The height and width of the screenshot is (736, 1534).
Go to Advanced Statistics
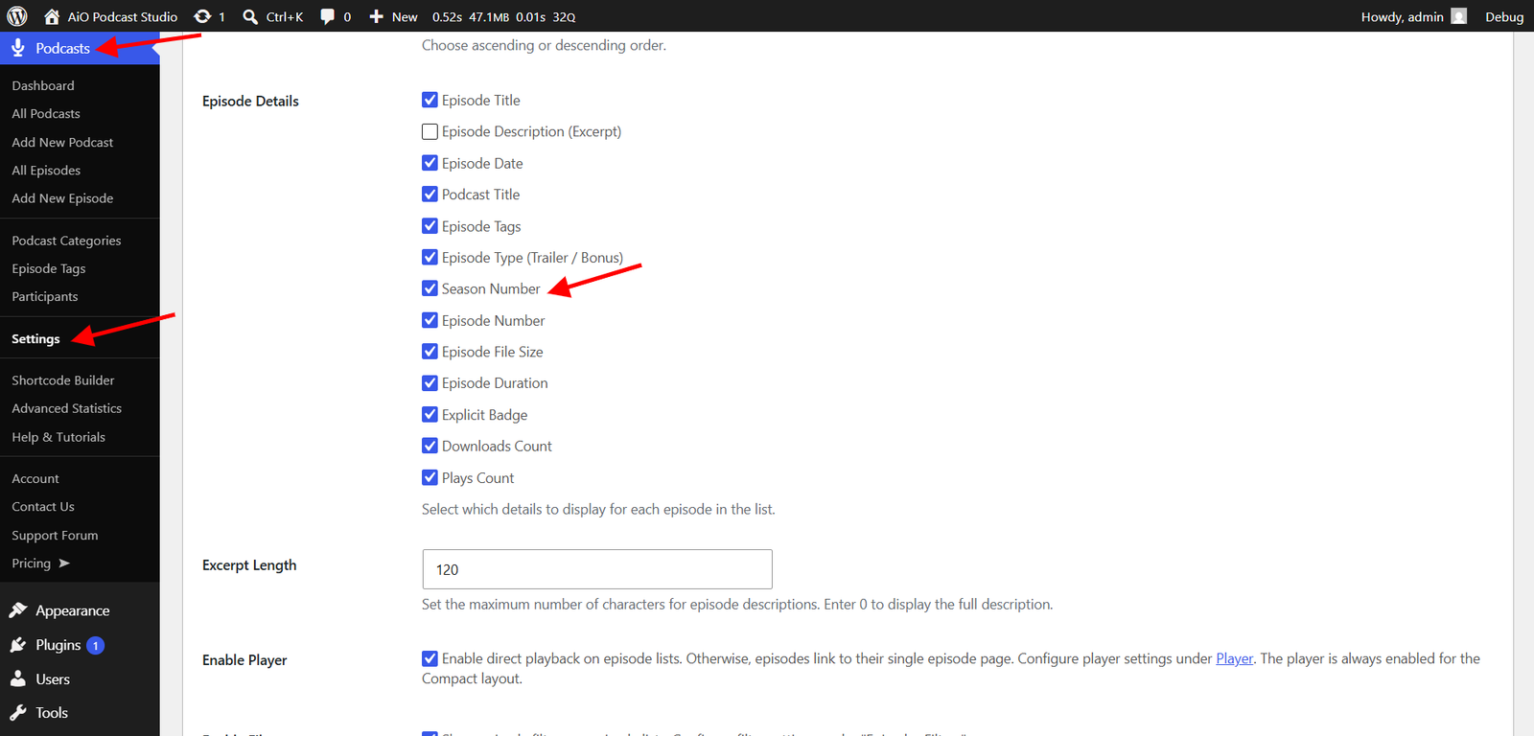coord(67,408)
